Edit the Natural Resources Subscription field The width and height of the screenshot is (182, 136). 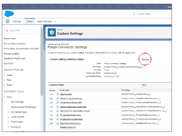(52, 107)
